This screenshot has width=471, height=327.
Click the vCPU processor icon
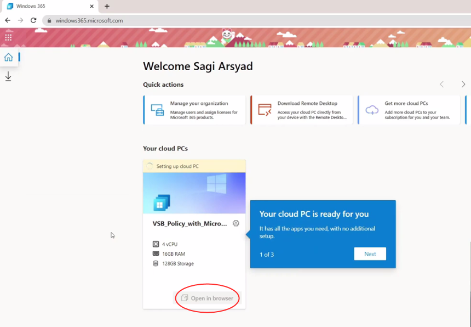156,244
